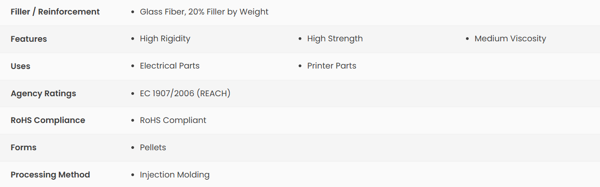Select the Printer Parts use
Viewport: 600px width, 187px height.
pyautogui.click(x=332, y=66)
